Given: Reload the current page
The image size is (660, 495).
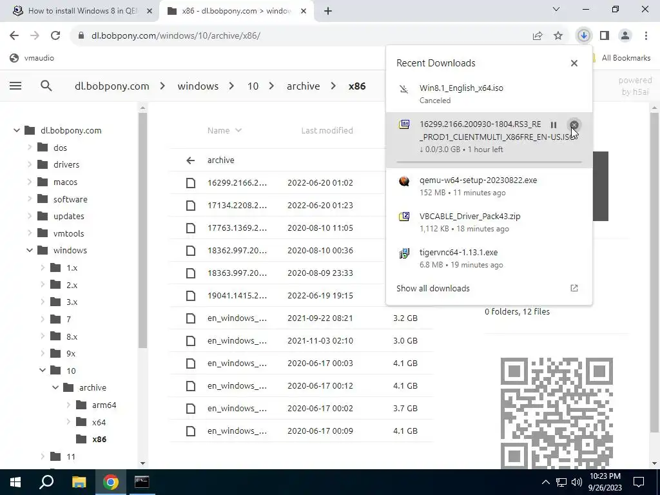Looking at the screenshot, I should (55, 36).
